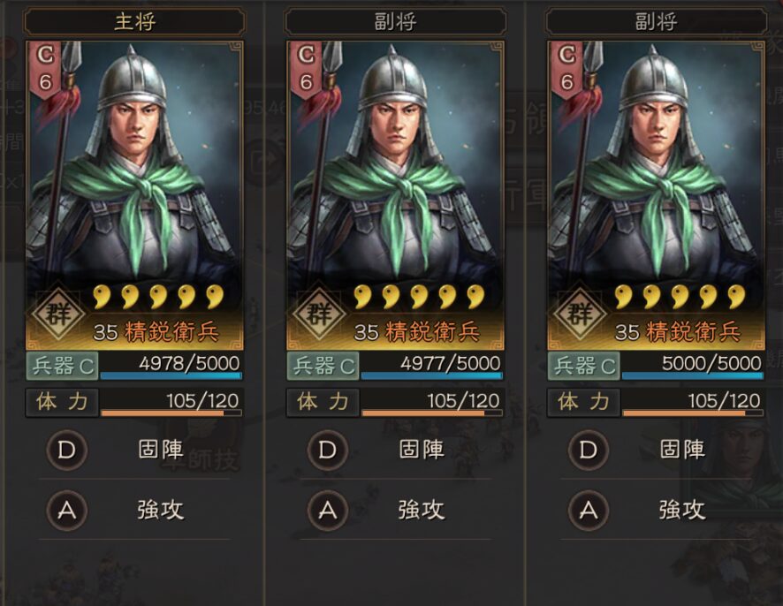Tap the C6 rank badge on right card
The image size is (783, 606).
[566, 69]
